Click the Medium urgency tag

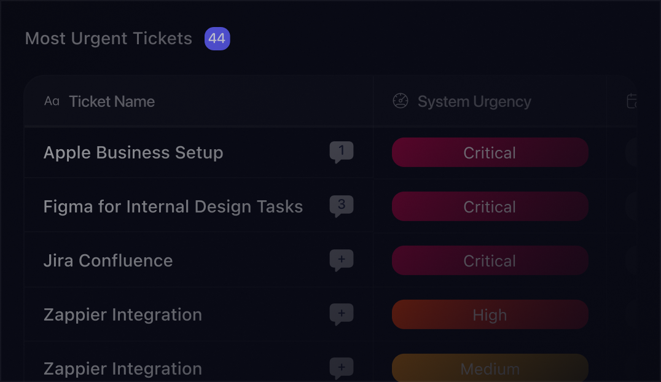[x=490, y=368]
